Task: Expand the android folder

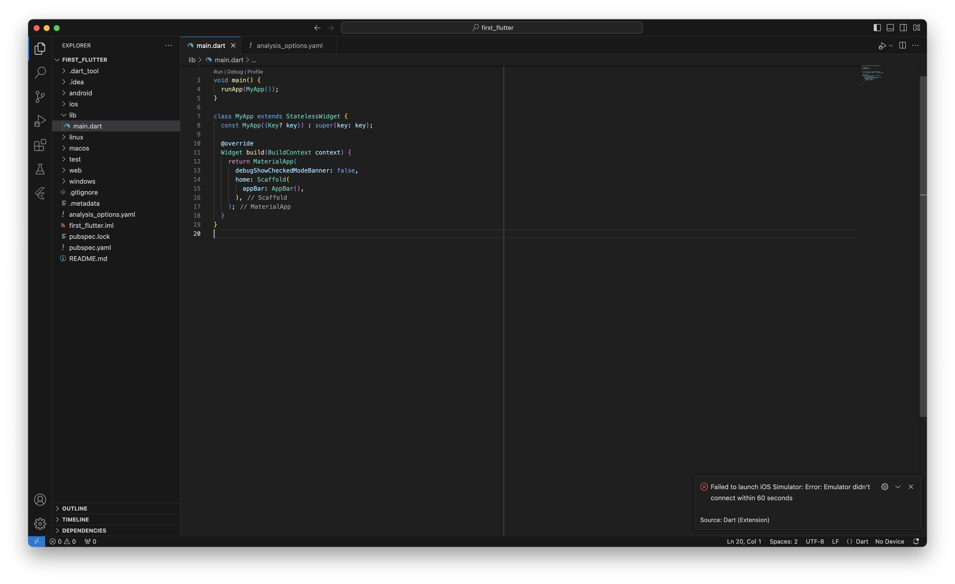Action: (x=116, y=93)
